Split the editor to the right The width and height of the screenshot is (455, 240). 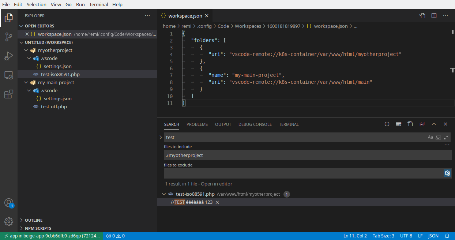pyautogui.click(x=434, y=16)
